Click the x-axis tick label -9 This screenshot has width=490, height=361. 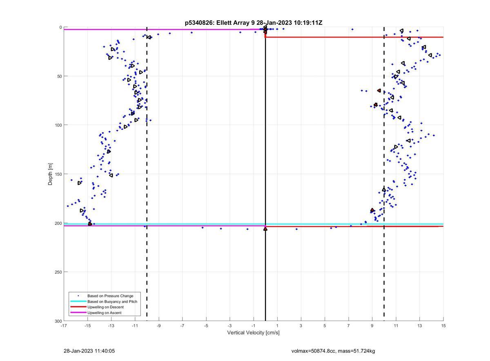pos(159,326)
